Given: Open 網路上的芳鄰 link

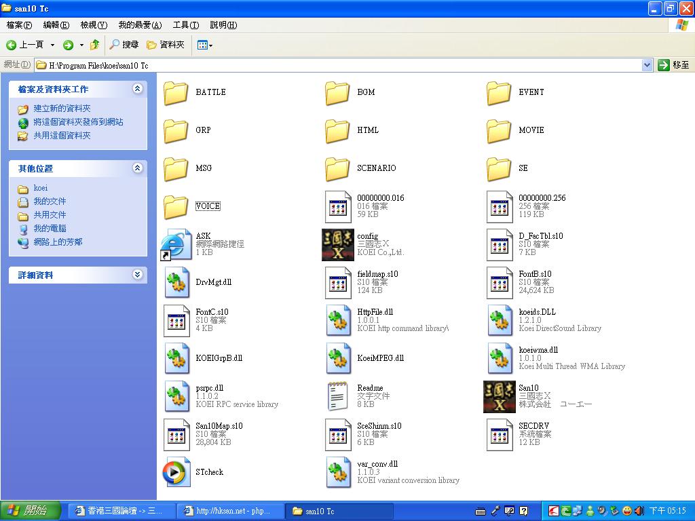Looking at the screenshot, I should [x=58, y=242].
